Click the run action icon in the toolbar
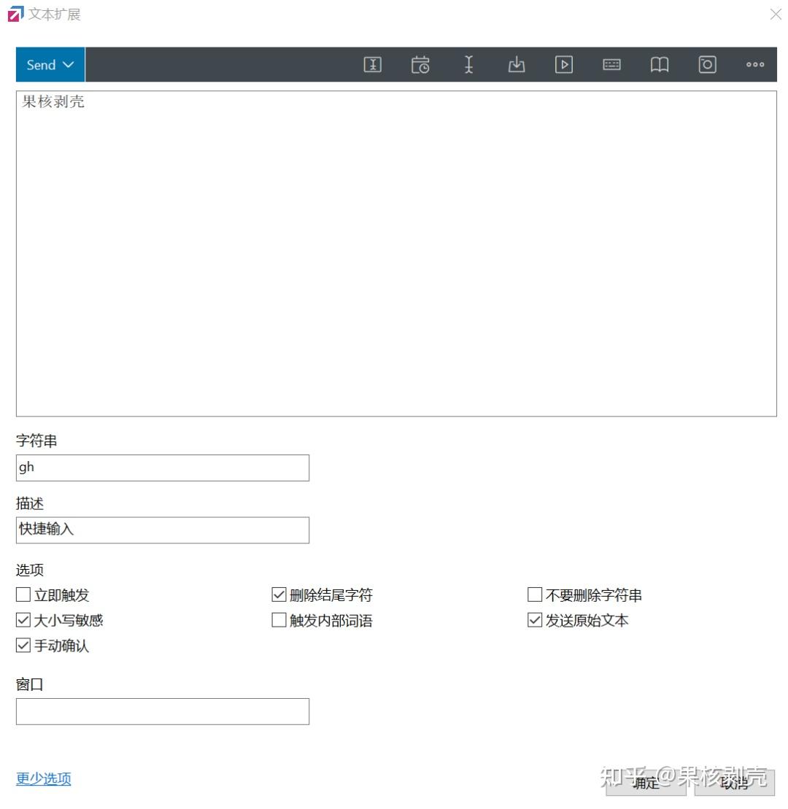788x809 pixels. 563,64
